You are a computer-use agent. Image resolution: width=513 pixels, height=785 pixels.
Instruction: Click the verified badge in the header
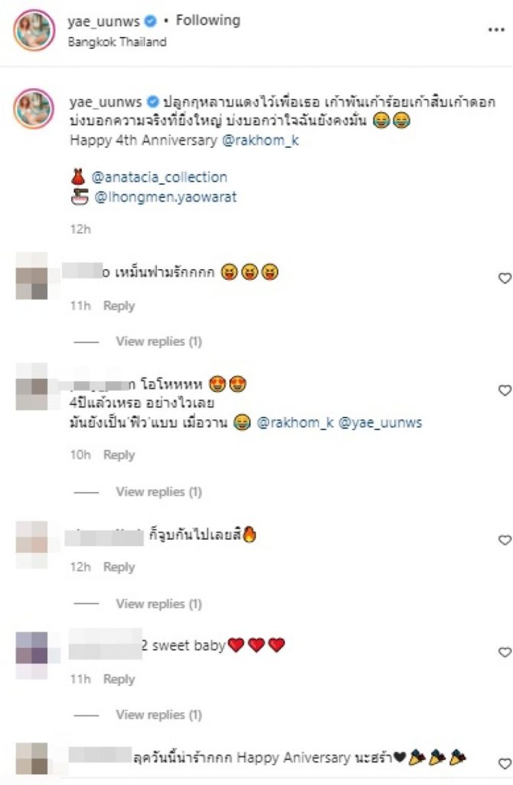coord(151,21)
